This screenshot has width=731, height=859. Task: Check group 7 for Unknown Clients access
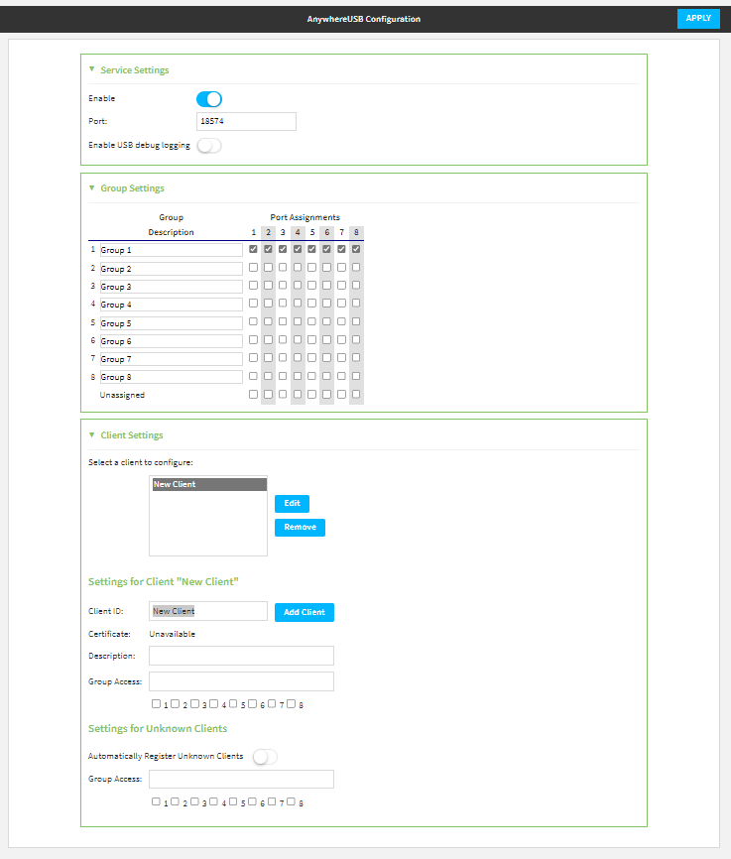(x=271, y=801)
